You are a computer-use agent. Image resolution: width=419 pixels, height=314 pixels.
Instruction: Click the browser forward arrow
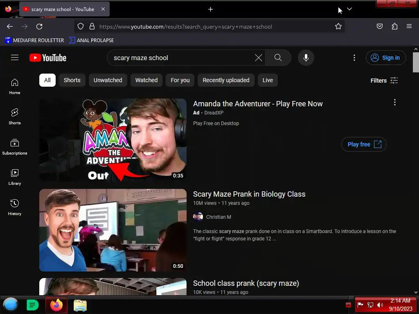point(25,27)
